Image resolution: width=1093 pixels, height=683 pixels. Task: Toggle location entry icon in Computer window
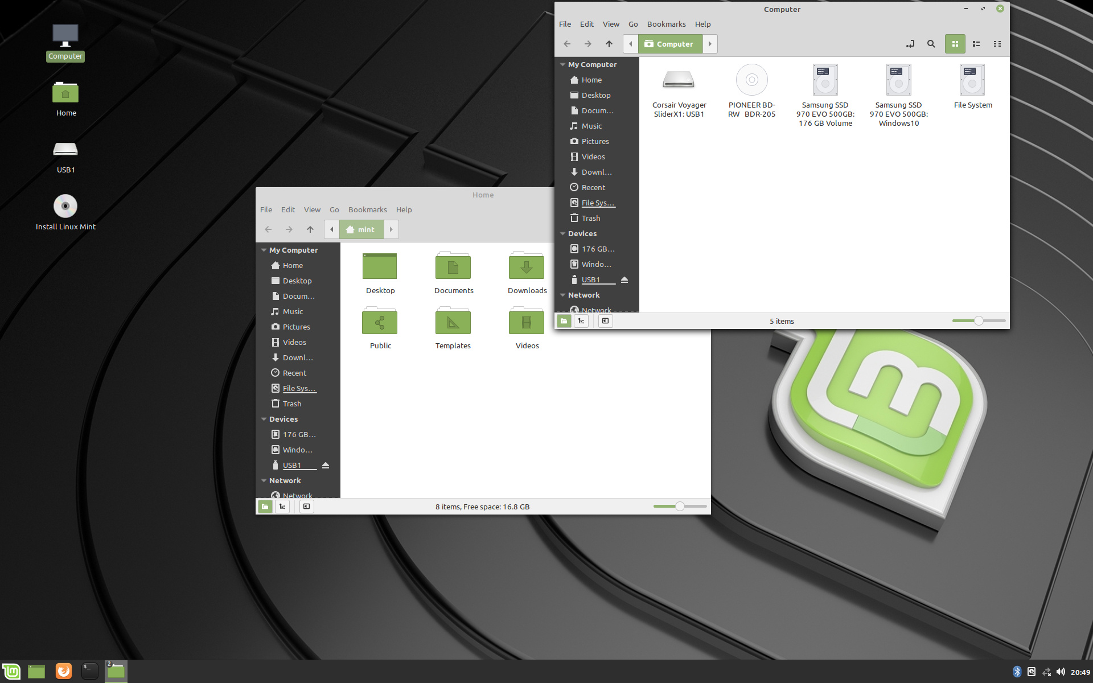pyautogui.click(x=910, y=44)
